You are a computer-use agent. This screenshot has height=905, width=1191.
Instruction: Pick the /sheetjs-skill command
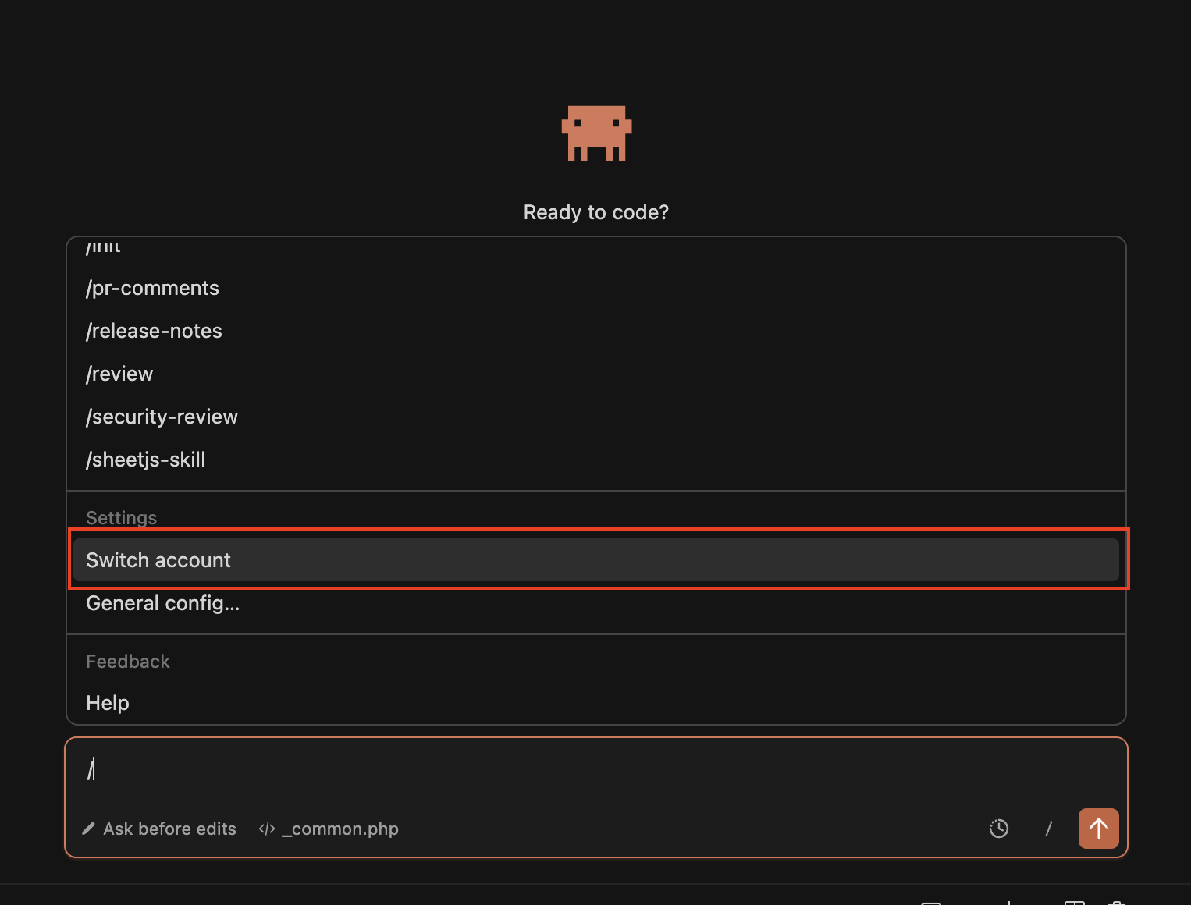pos(596,460)
